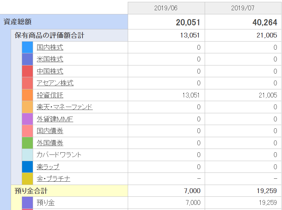Open the 外国債券 link
282x210 pixels.
[x=50, y=143]
